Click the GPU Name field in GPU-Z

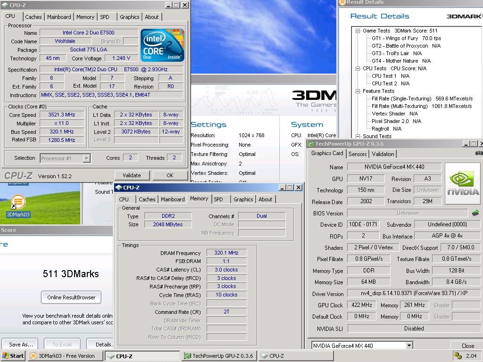coord(394,167)
